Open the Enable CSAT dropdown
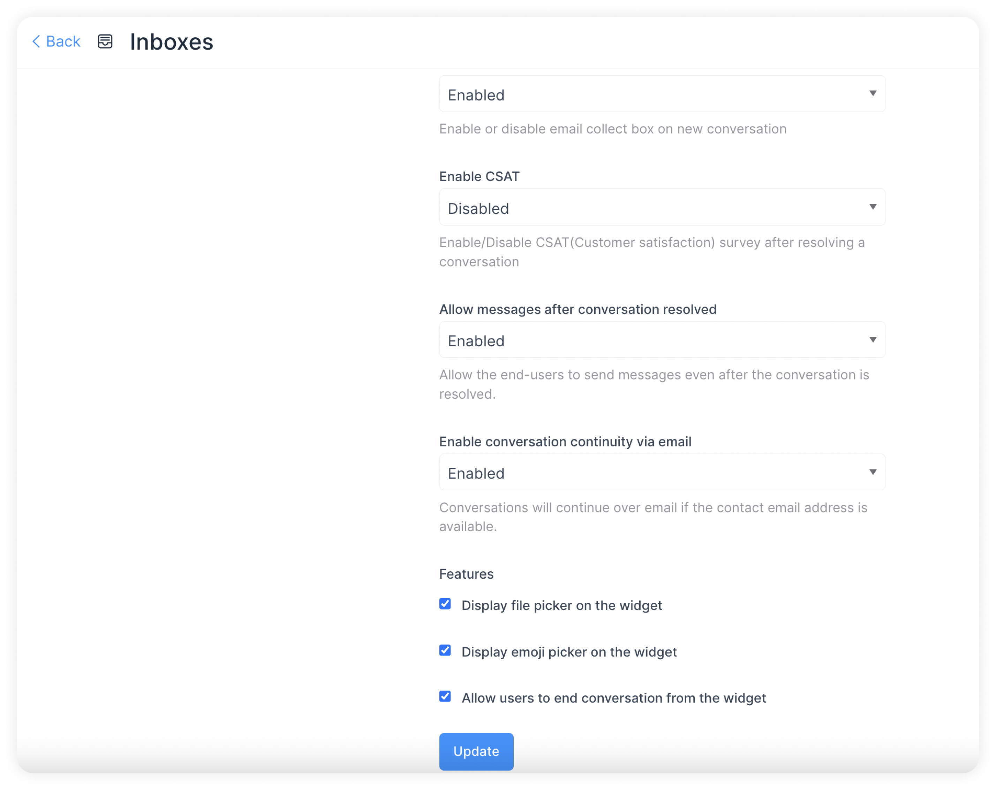This screenshot has width=996, height=790. [662, 208]
